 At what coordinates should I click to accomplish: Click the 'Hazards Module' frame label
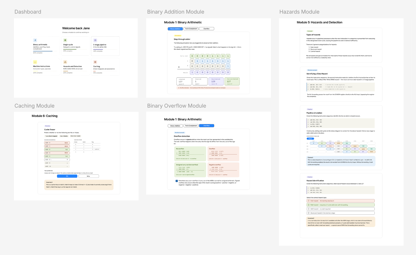(299, 12)
